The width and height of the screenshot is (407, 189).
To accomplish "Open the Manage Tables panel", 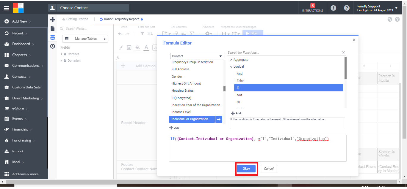I will pyautogui.click(x=85, y=39).
